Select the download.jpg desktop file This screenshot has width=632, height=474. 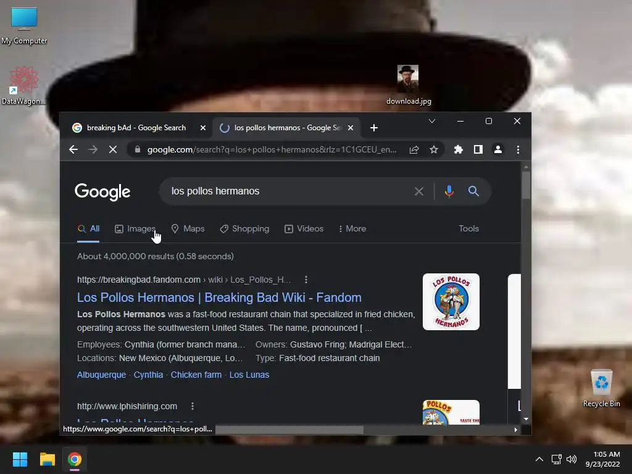tap(409, 85)
